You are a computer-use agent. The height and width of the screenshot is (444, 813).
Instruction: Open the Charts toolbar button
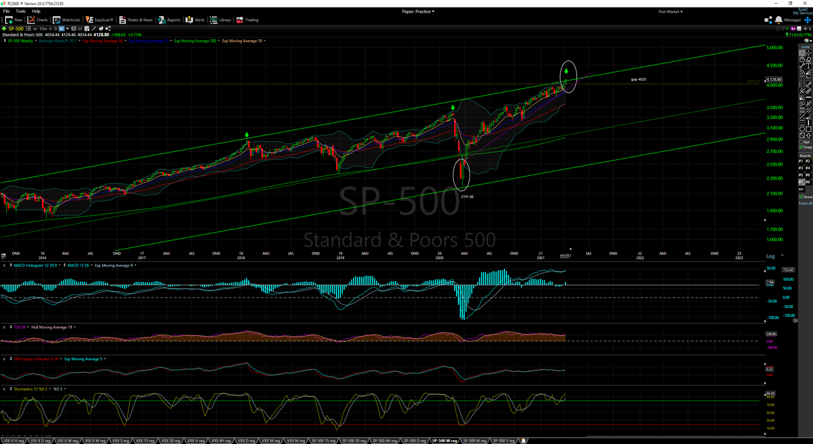(37, 20)
